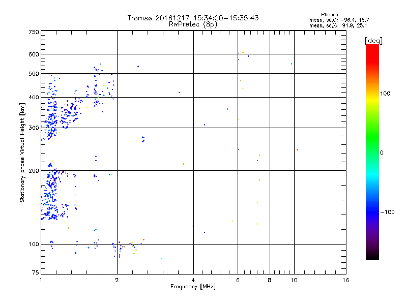Image resolution: width=407 pixels, height=305 pixels.
Task: Click the plot title 'Tromsø 20161217 15:34:00-15:35:43'
Action: tap(193, 18)
